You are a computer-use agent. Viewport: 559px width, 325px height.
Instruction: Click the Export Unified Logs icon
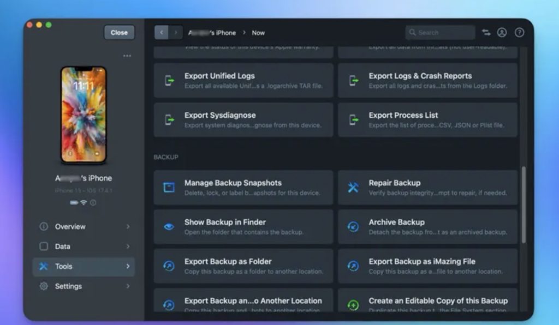[x=169, y=81]
